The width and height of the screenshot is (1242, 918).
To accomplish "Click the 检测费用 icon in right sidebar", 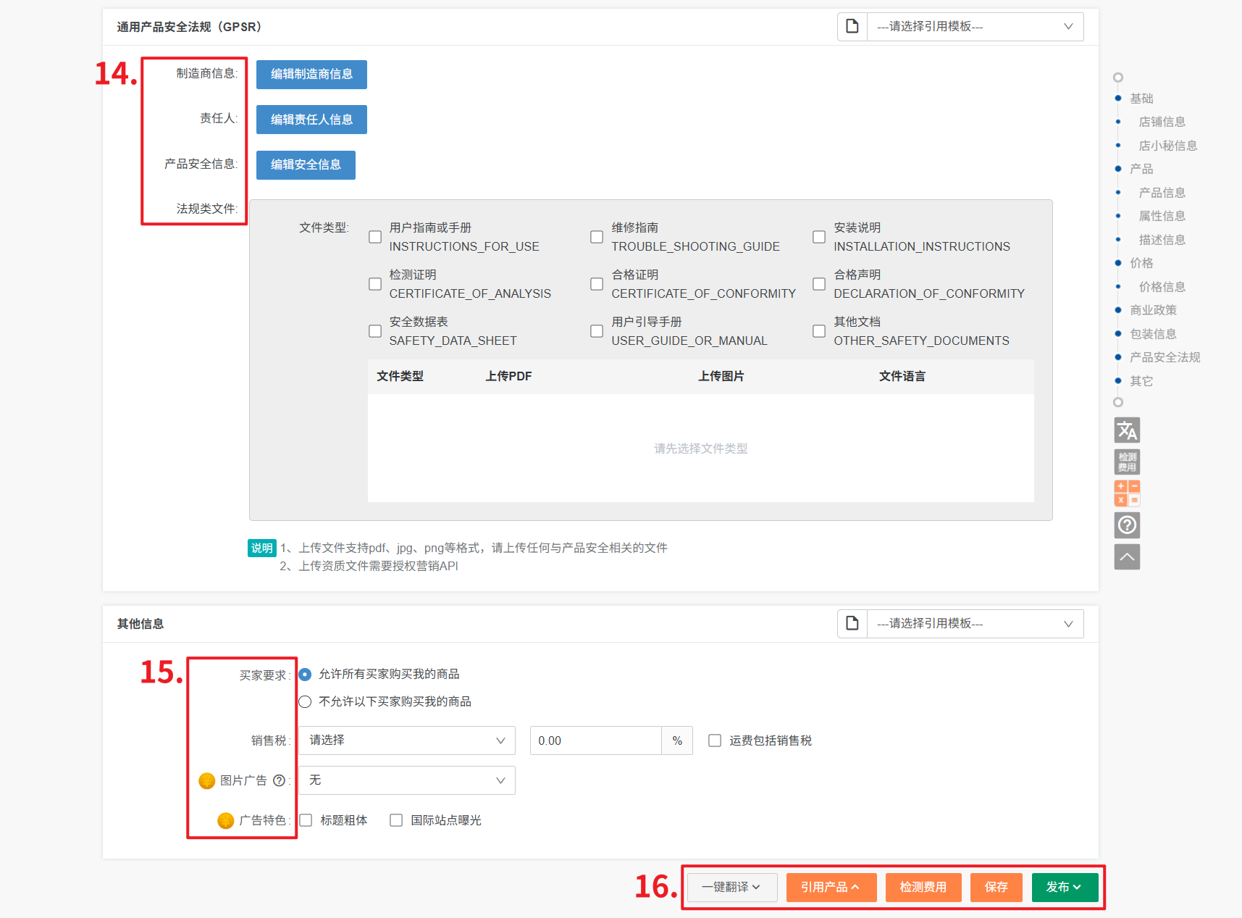I will 1127,462.
